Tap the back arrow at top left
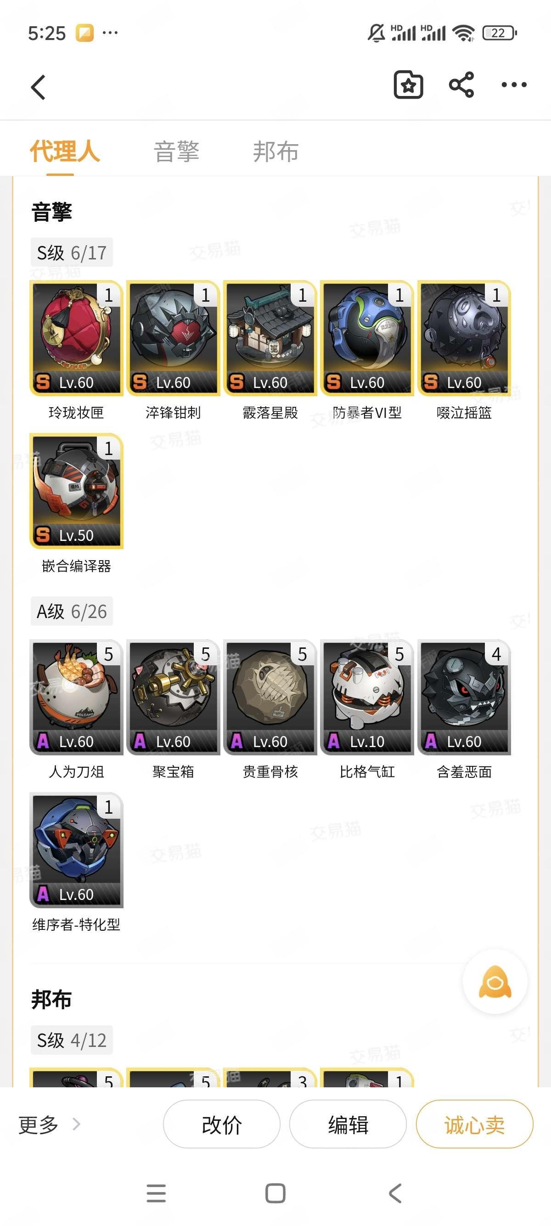This screenshot has height=1226, width=551. (x=39, y=87)
